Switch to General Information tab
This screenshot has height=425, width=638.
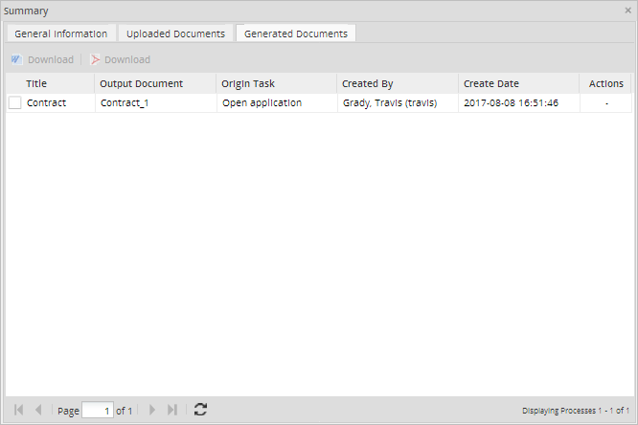click(61, 34)
